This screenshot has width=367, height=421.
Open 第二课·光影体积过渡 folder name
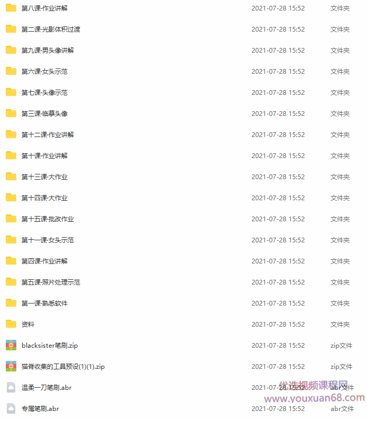51,30
